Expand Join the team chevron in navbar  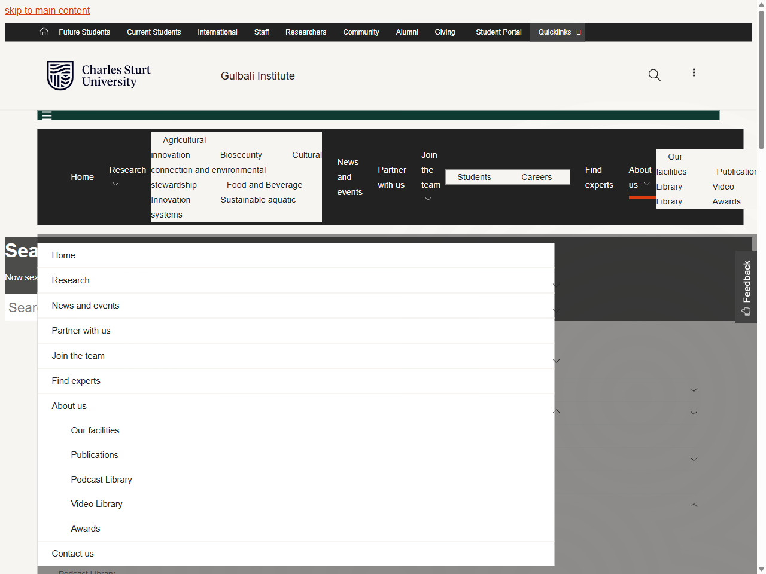tap(428, 199)
